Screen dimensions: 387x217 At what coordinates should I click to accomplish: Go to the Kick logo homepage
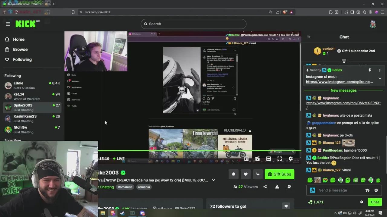tap(28, 24)
